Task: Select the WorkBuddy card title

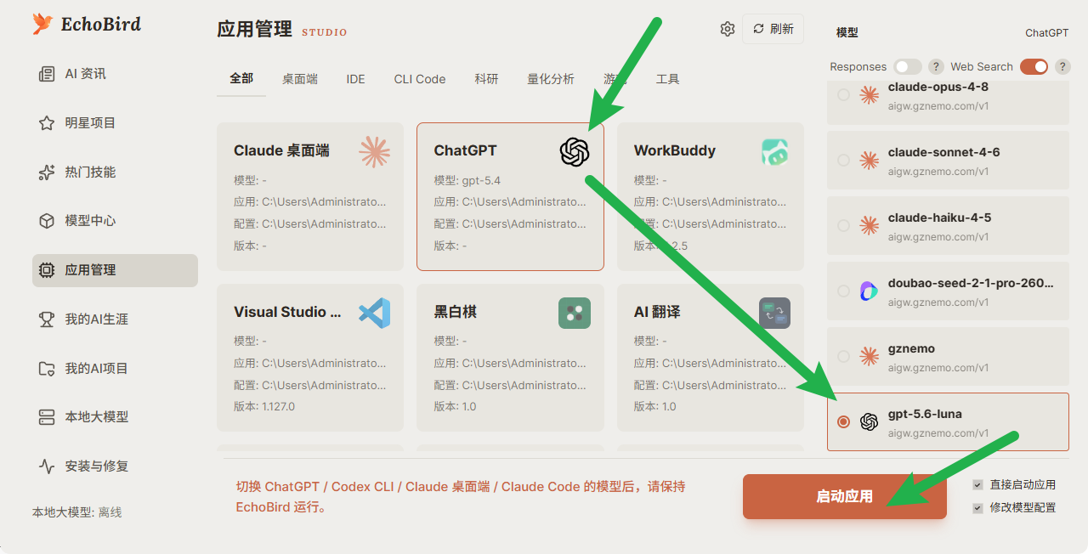Action: click(x=675, y=150)
